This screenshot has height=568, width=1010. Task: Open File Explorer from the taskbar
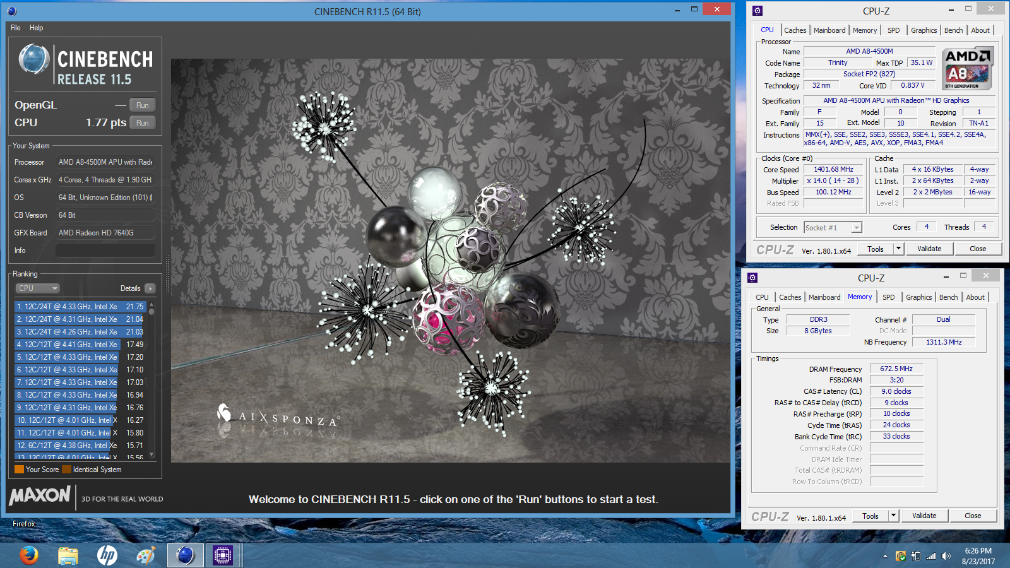tap(68, 555)
